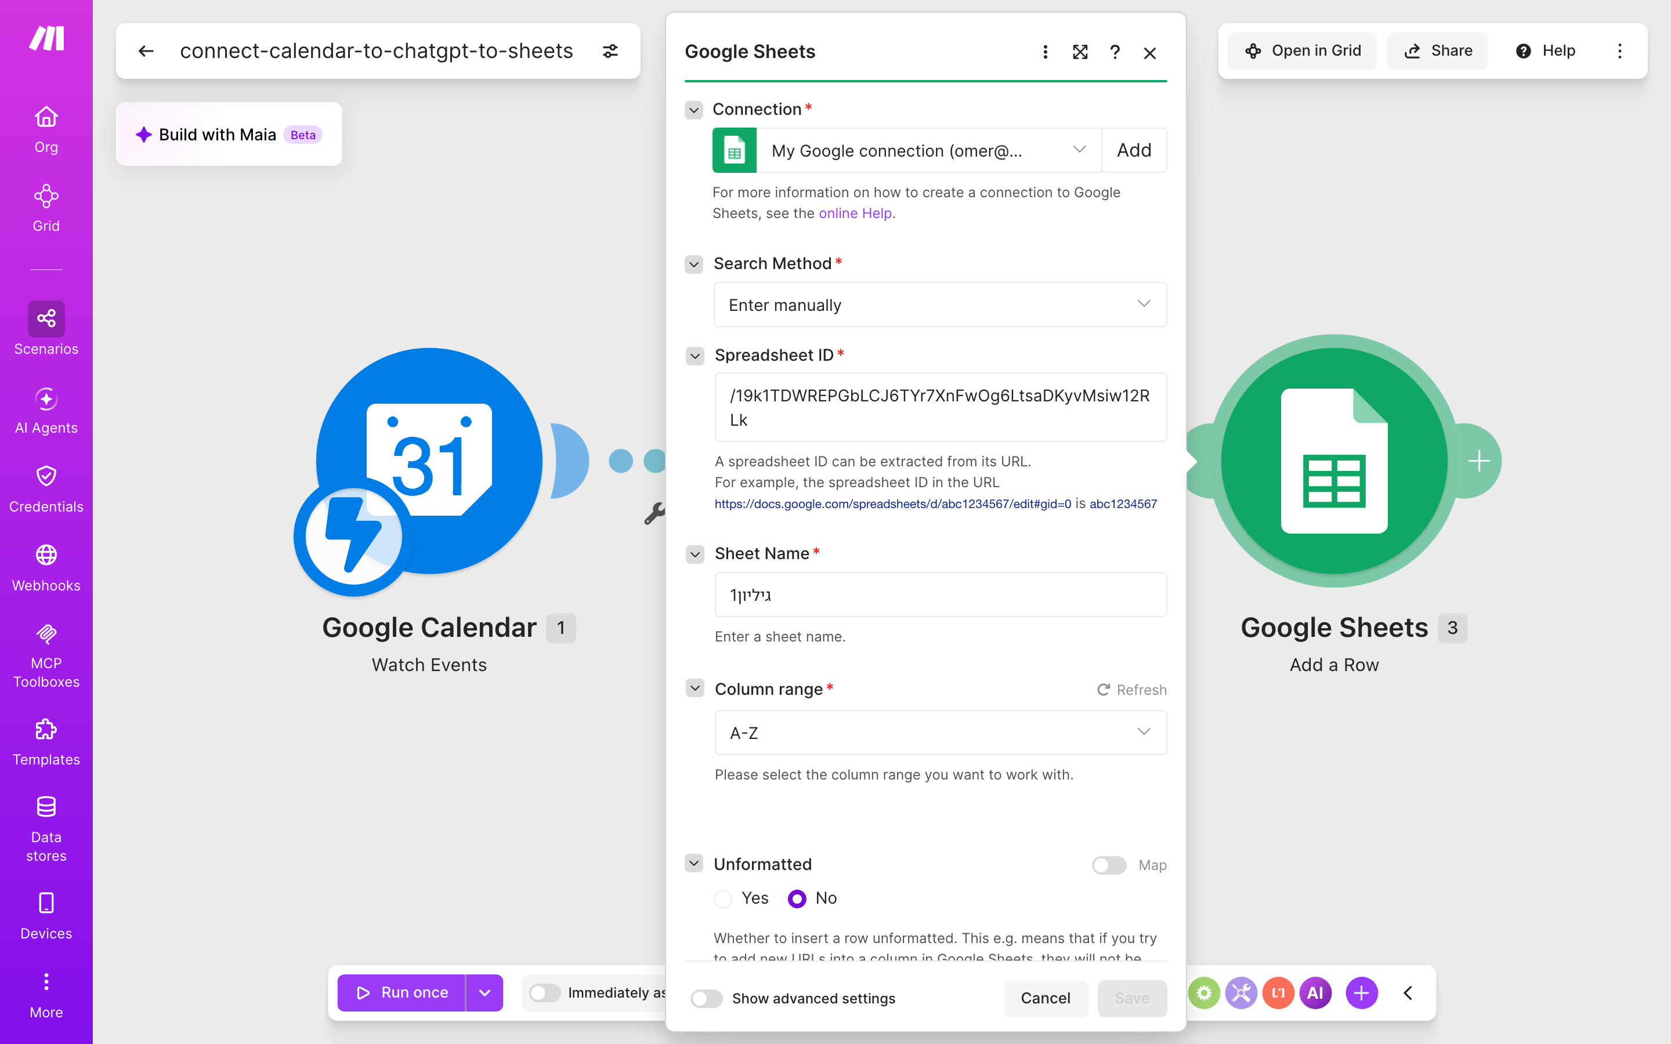Toggle the Map switch for Unformatted

[x=1109, y=865]
